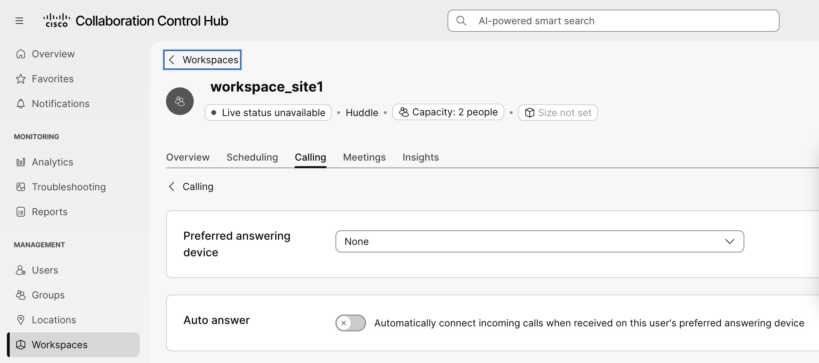This screenshot has width=819, height=363.
Task: Switch to the workspace Overview tab
Action: click(188, 157)
